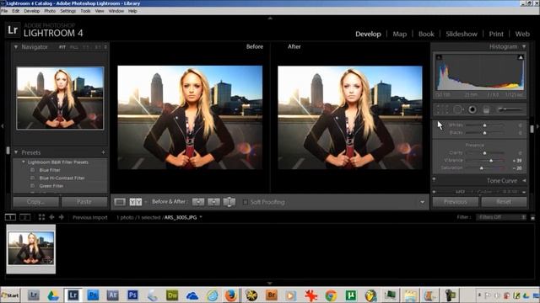Switch to the Slideshow module
Viewport: 540px width, 303px height.
462,34
